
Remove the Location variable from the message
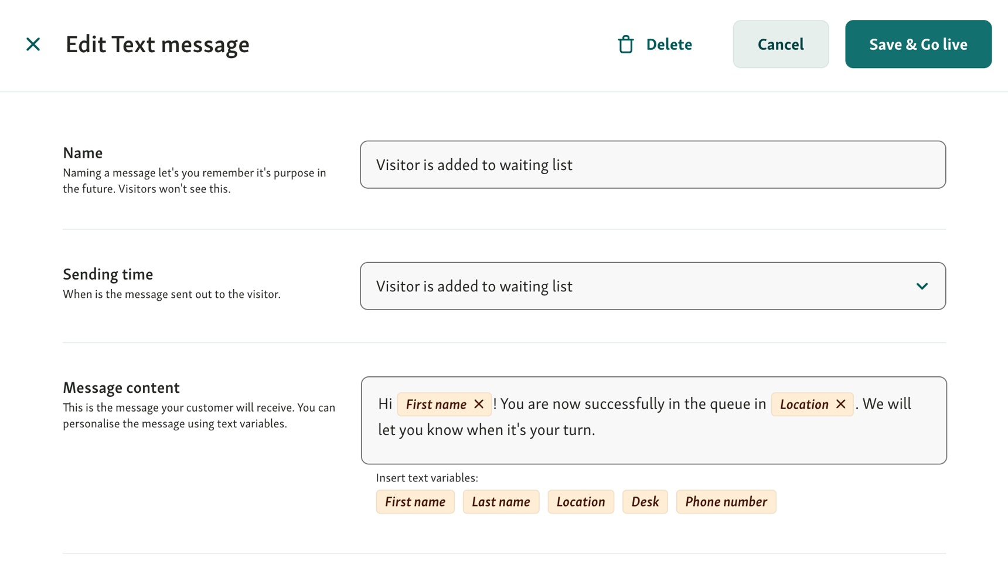[x=840, y=404]
